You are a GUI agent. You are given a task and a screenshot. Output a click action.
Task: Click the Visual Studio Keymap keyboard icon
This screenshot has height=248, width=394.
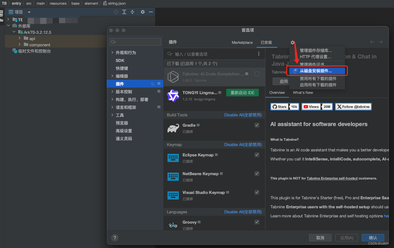[x=173, y=195]
